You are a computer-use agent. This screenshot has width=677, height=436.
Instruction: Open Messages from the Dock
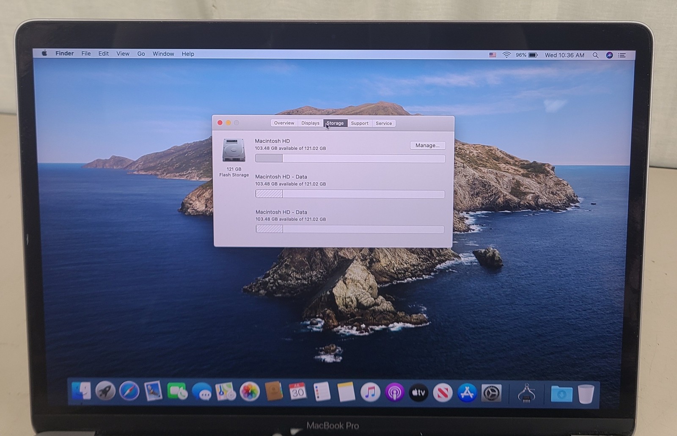pos(201,392)
